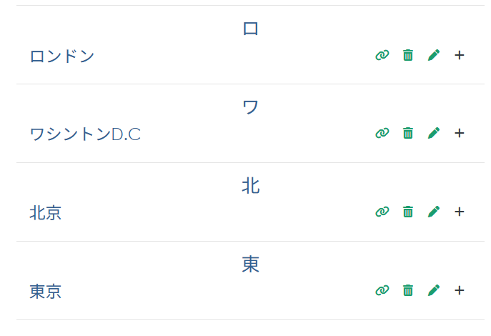Edit the ロンドン entry
491x336 pixels.
pyautogui.click(x=434, y=55)
